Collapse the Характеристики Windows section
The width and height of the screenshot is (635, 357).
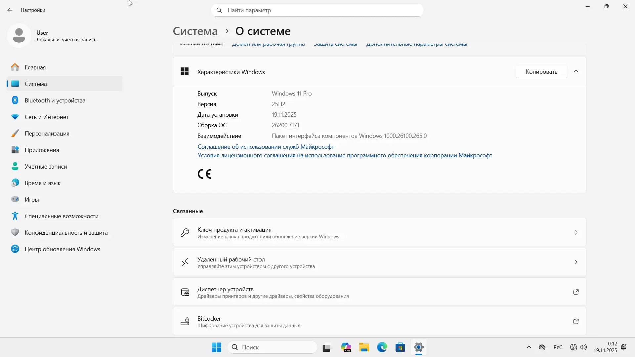tap(576, 71)
